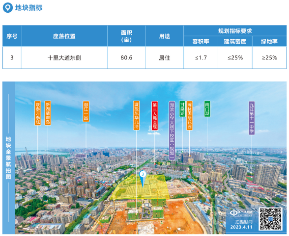The image size is (289, 236).
Task: Click the purple 九江第十一中学 label
Action: (x=252, y=118)
